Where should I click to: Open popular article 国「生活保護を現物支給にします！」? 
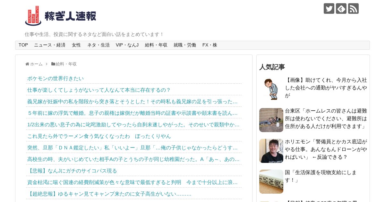click(321, 176)
